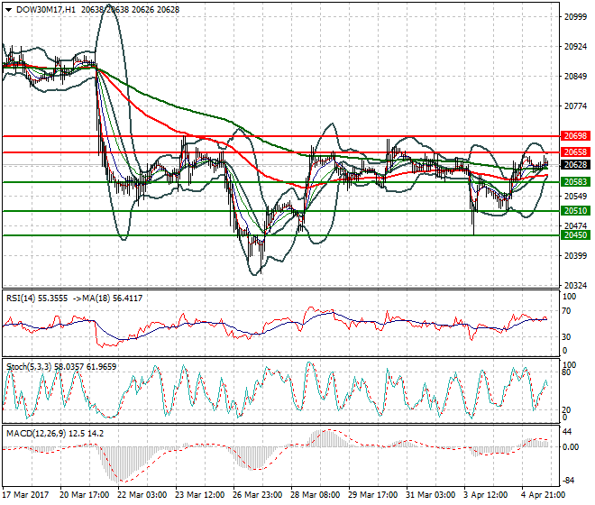Click the 80 level on Stochastic scale
The height and width of the screenshot is (505, 595).
(565, 372)
